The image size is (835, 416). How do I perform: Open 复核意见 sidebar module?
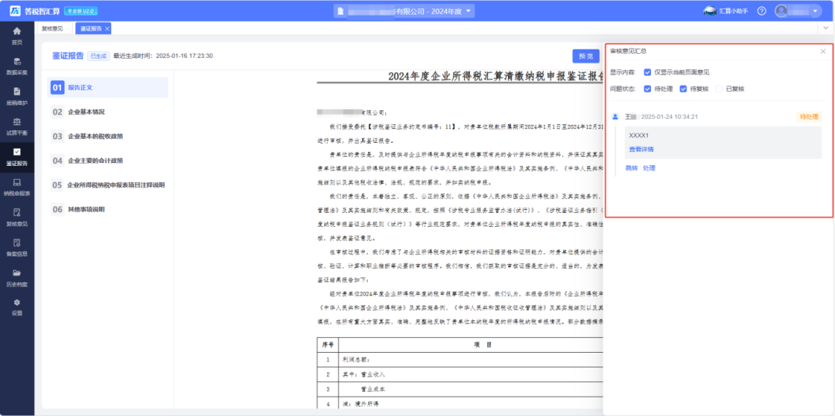[x=17, y=217]
